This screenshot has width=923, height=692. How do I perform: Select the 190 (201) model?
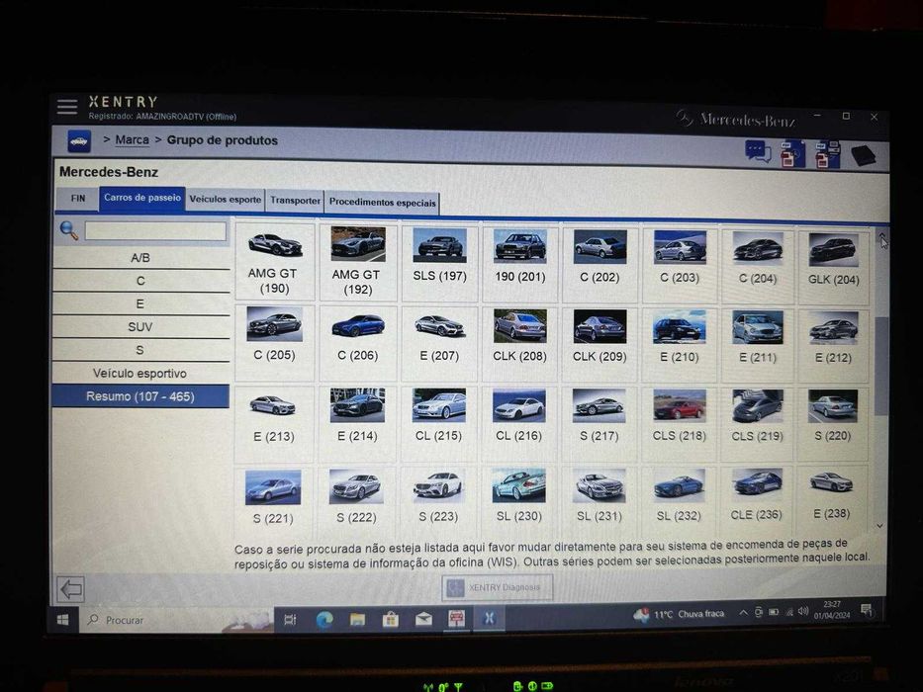(519, 264)
